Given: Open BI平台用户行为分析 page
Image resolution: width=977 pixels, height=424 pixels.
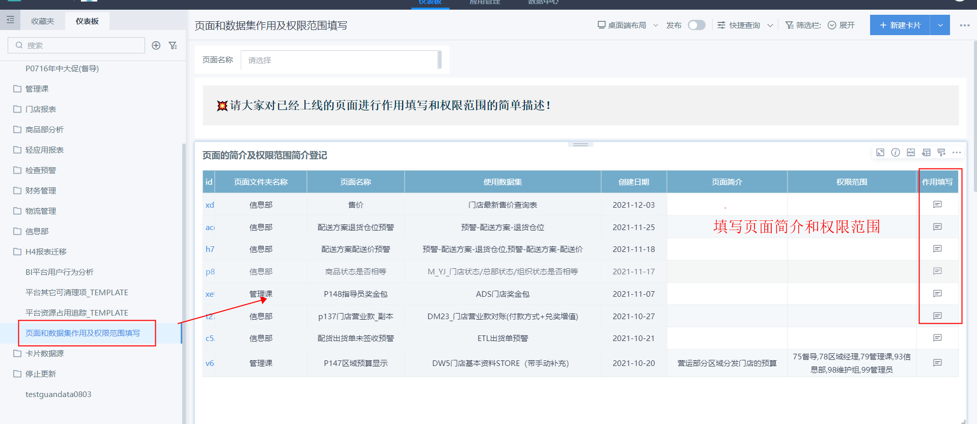Looking at the screenshot, I should (x=60, y=272).
